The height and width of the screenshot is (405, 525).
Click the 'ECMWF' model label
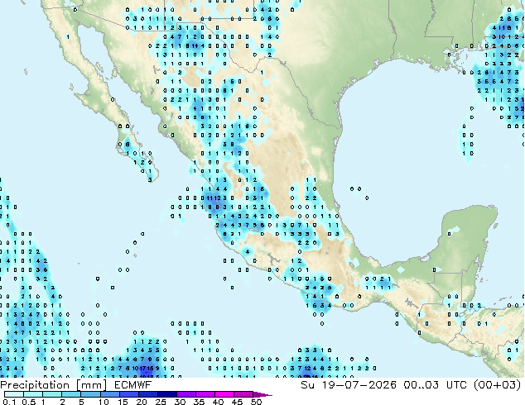pos(133,385)
